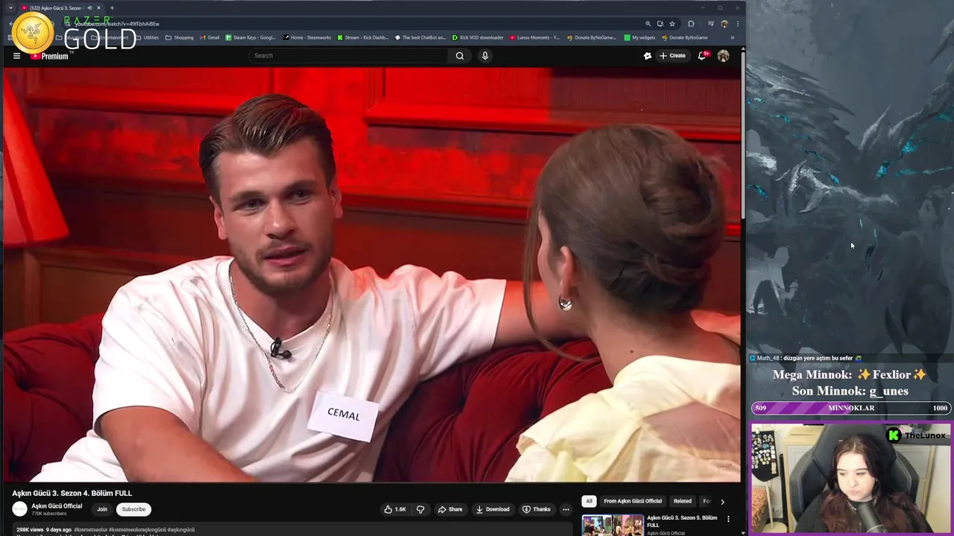
Task: Open Aşkın Gücü Official channel avatar
Action: pos(19,509)
